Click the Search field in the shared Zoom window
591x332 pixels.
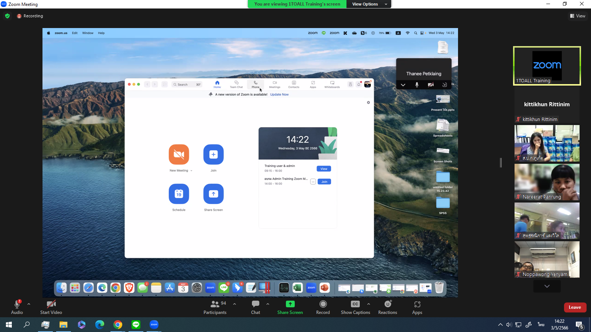point(187,84)
